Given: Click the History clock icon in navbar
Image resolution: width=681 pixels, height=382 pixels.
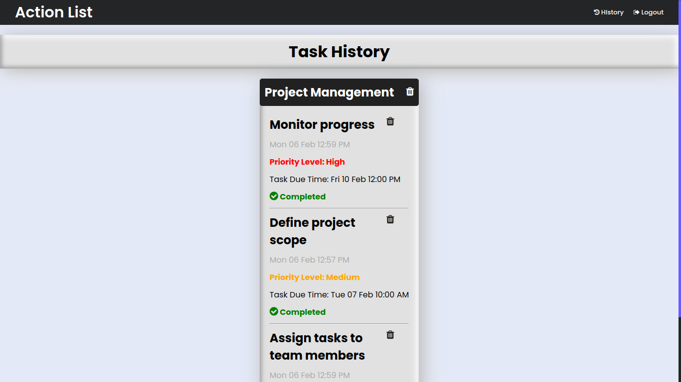Looking at the screenshot, I should pyautogui.click(x=596, y=12).
